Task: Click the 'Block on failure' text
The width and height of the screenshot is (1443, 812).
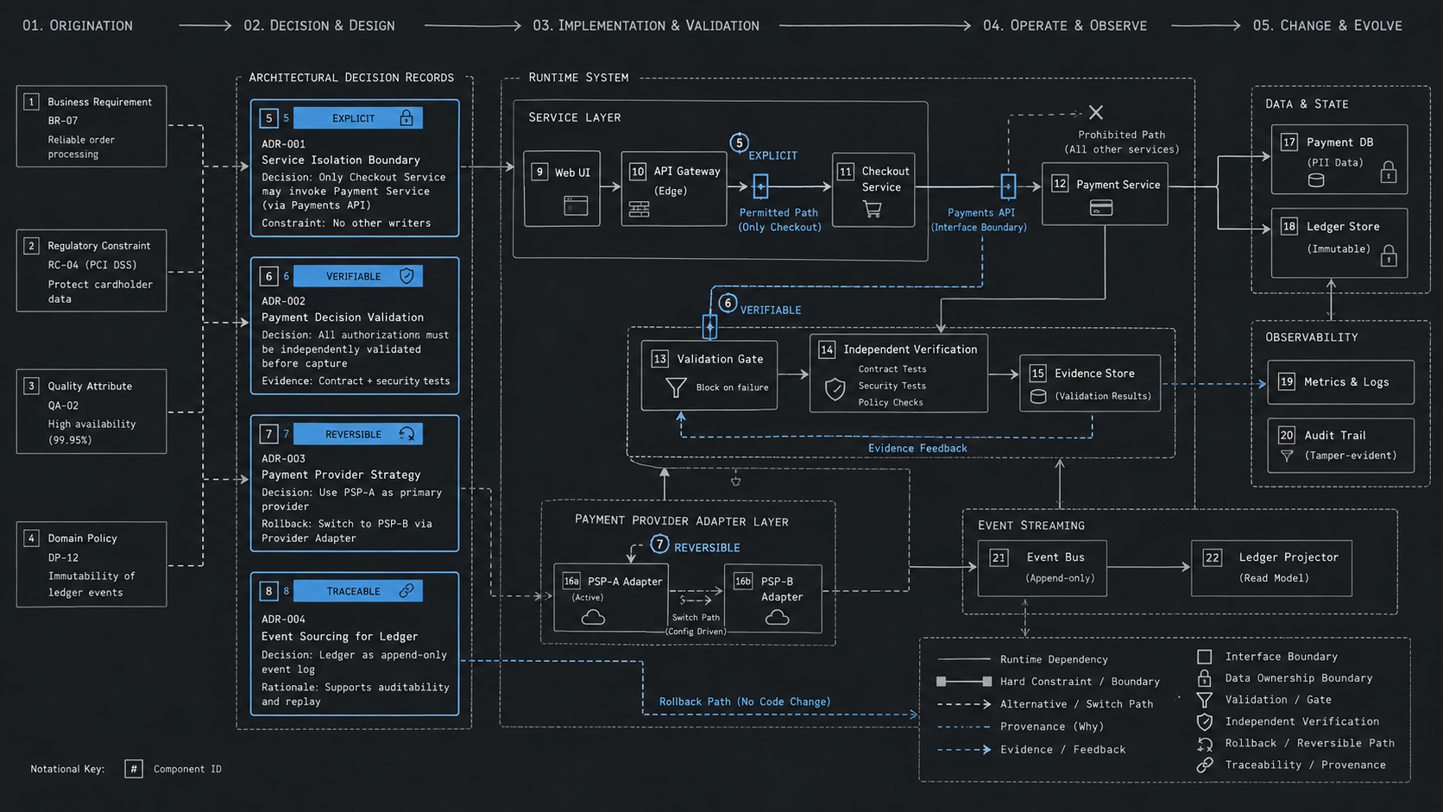Action: [x=732, y=387]
